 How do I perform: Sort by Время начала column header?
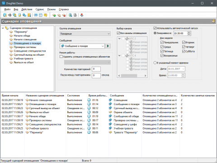click(13, 96)
